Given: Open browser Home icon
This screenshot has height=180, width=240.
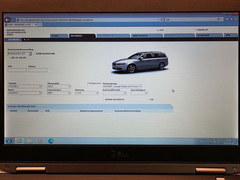Looking at the screenshot, I should [x=227, y=19].
